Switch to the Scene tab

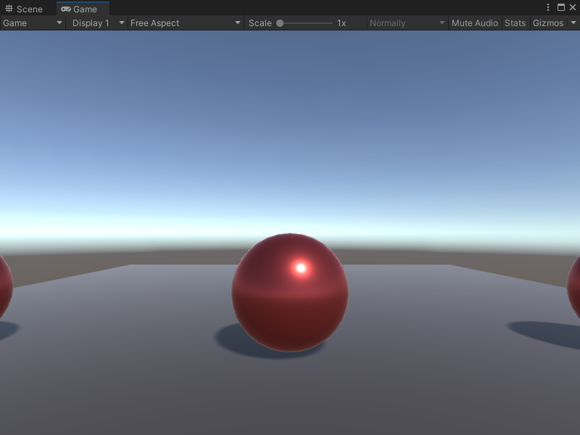(x=24, y=9)
